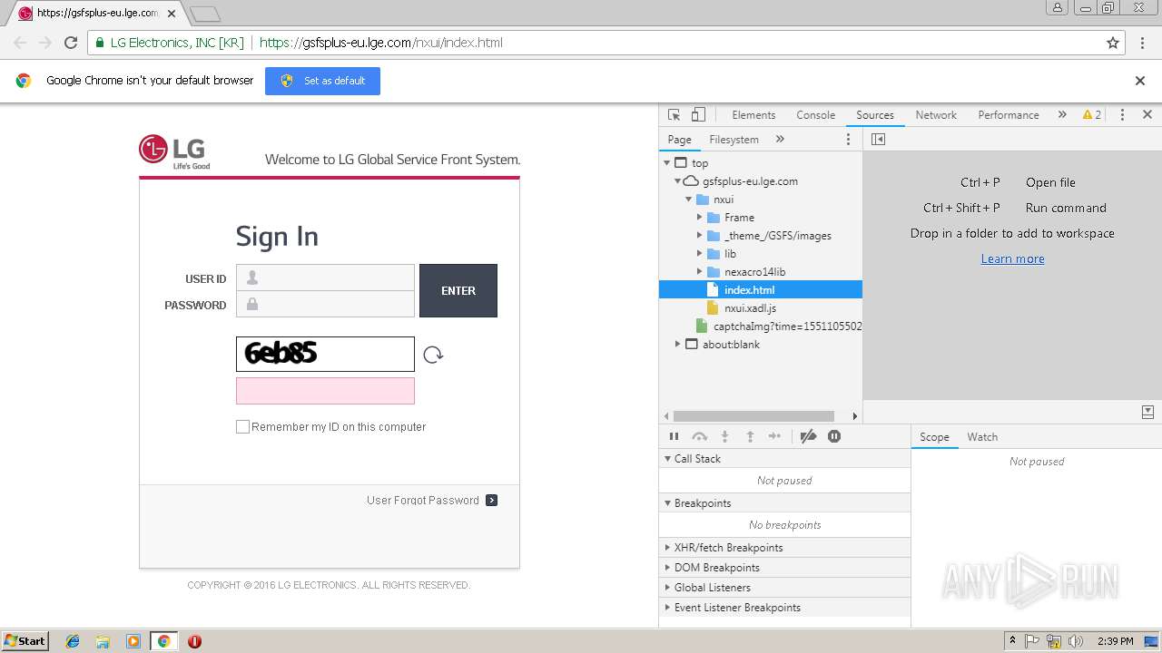
Task: Expand the _theme_/GSFS/images folder
Action: (x=700, y=236)
